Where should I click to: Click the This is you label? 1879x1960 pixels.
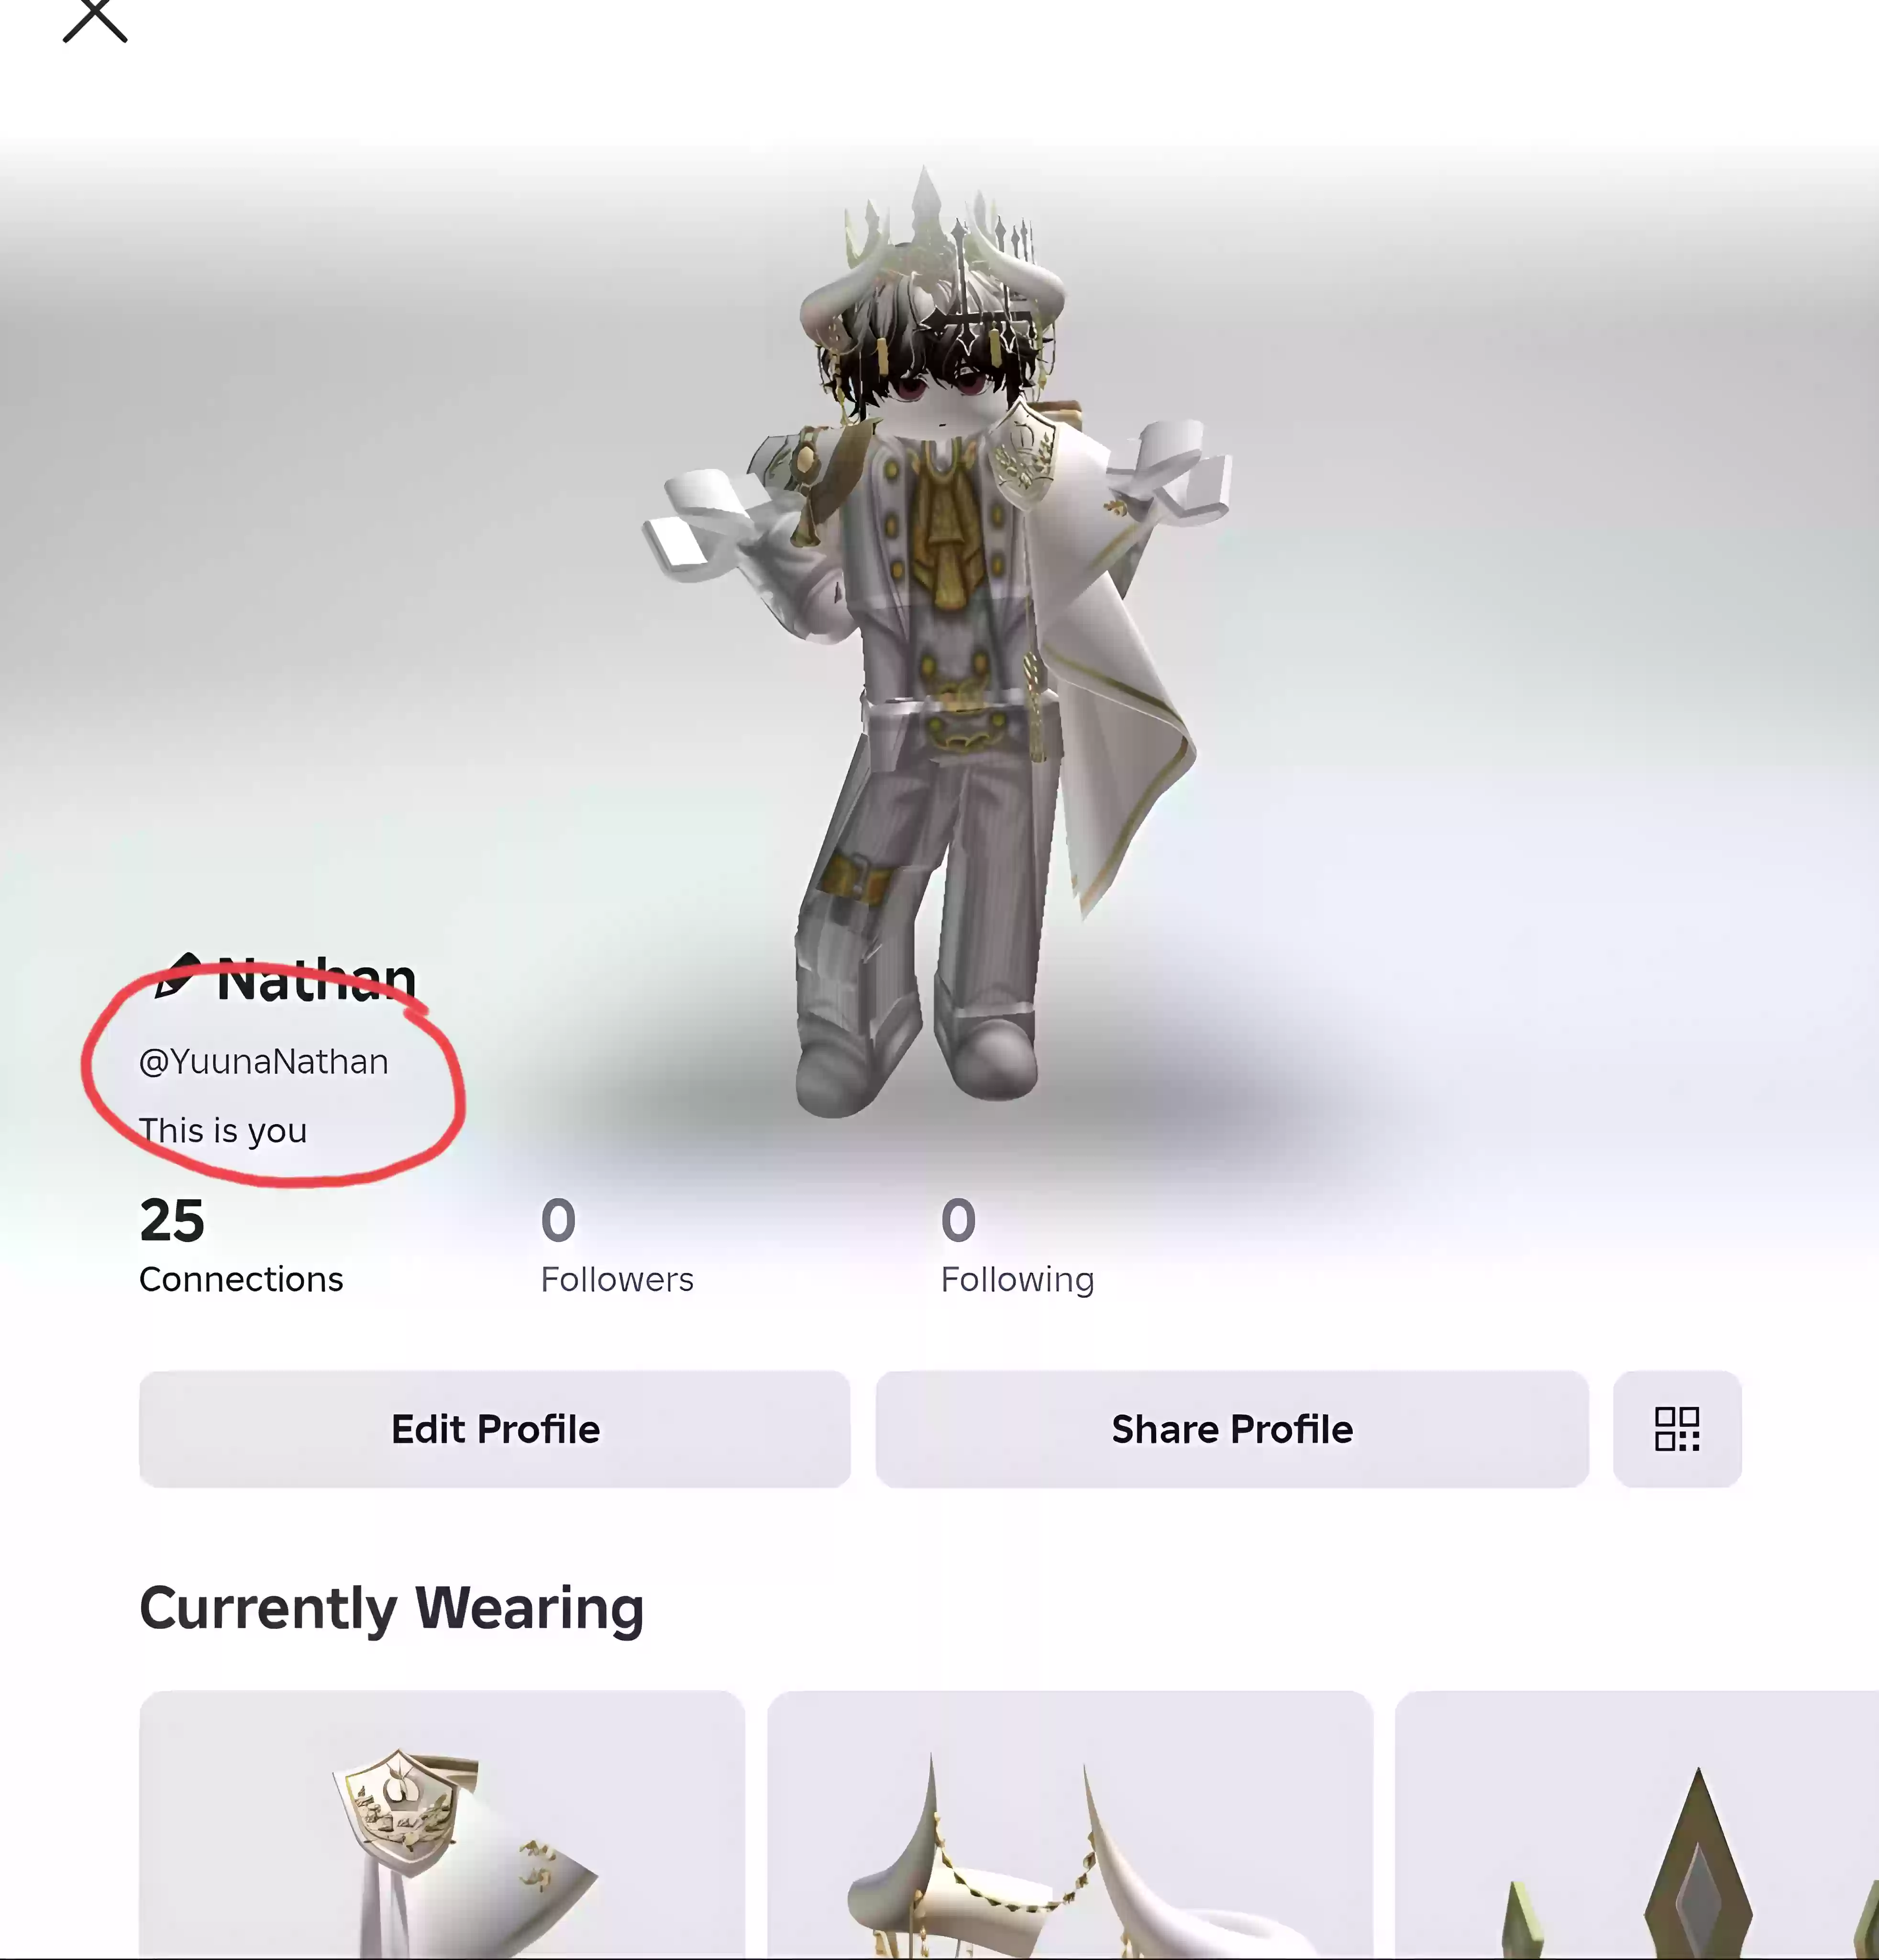[x=223, y=1131]
